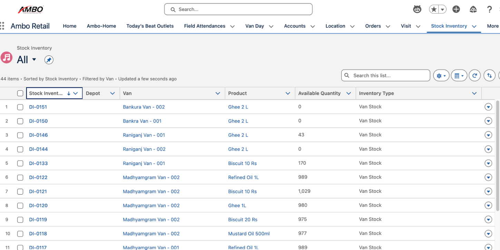500x250 pixels.
Task: Select the DI-0121 row checkbox
Action: pyautogui.click(x=20, y=192)
